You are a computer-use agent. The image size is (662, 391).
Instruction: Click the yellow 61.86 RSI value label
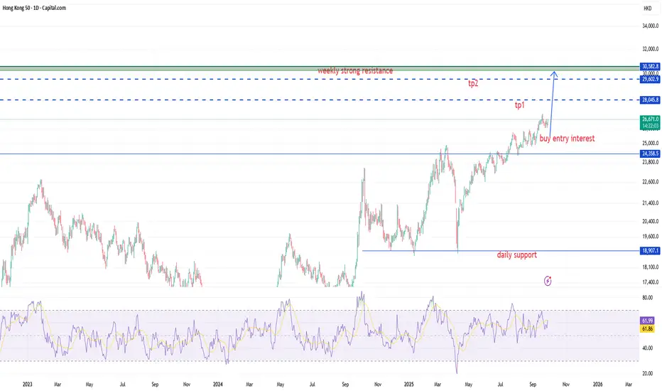pos(647,328)
